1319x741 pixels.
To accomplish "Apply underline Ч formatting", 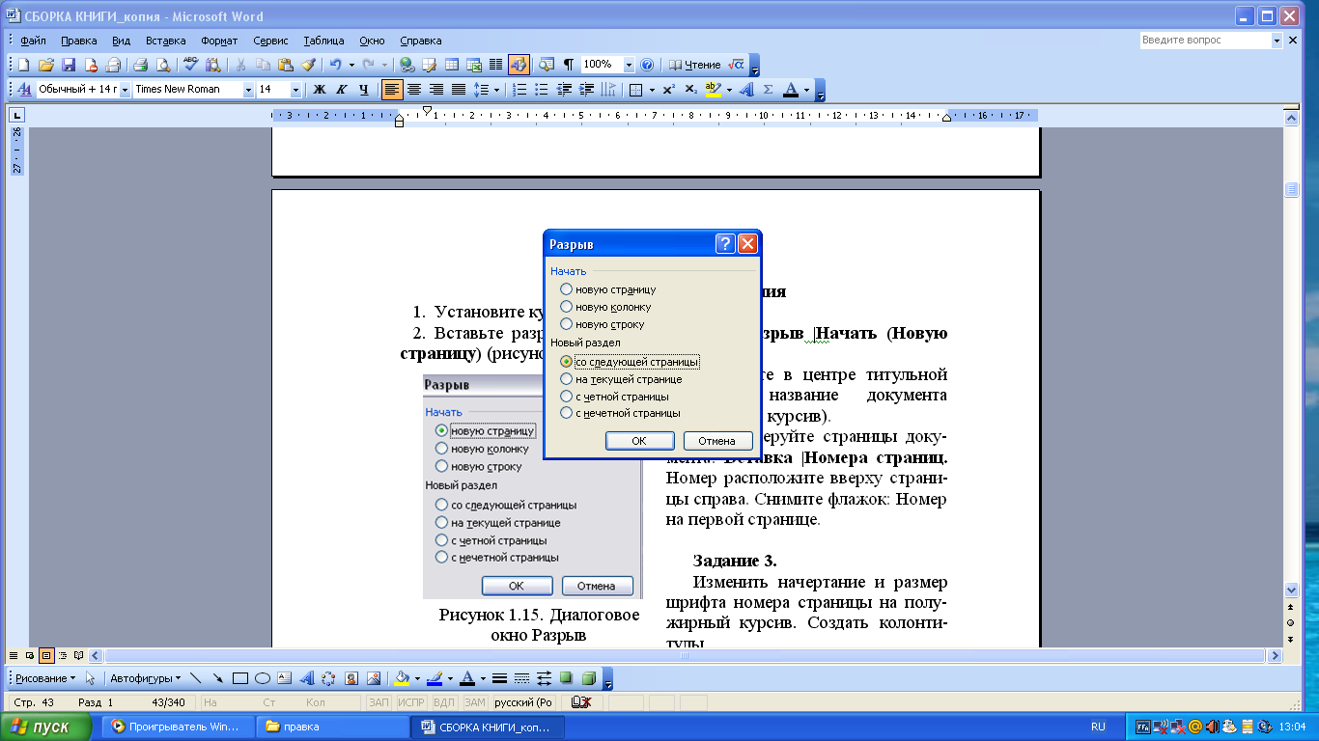I will (x=363, y=90).
